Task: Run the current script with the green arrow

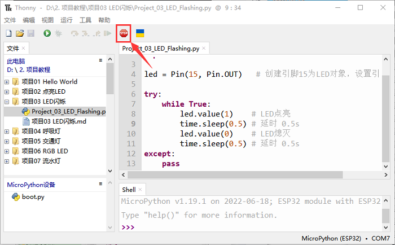Action: [x=47, y=34]
